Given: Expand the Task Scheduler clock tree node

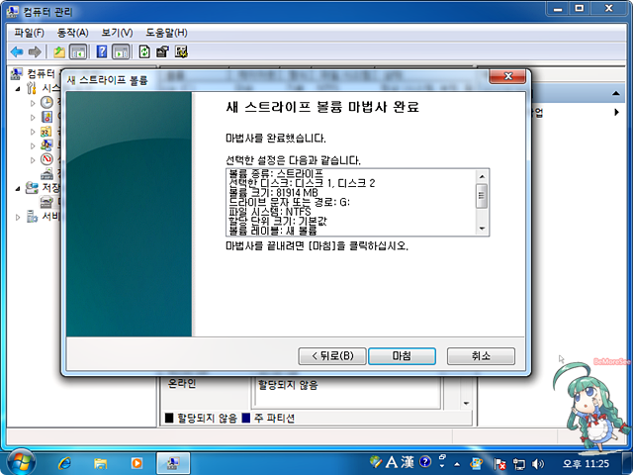Looking at the screenshot, I should click(x=33, y=102).
